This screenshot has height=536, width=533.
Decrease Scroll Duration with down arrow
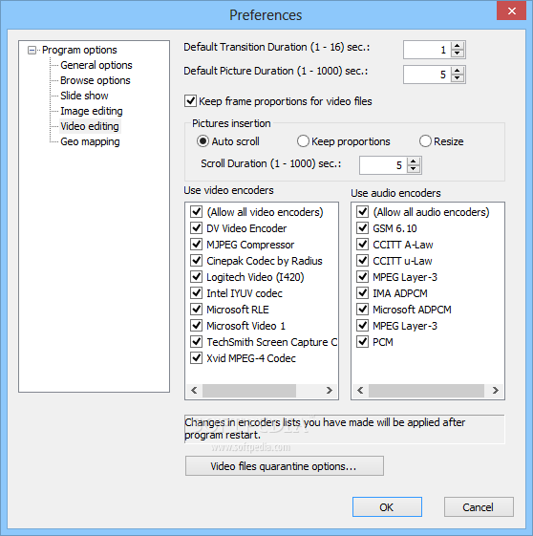(x=414, y=169)
